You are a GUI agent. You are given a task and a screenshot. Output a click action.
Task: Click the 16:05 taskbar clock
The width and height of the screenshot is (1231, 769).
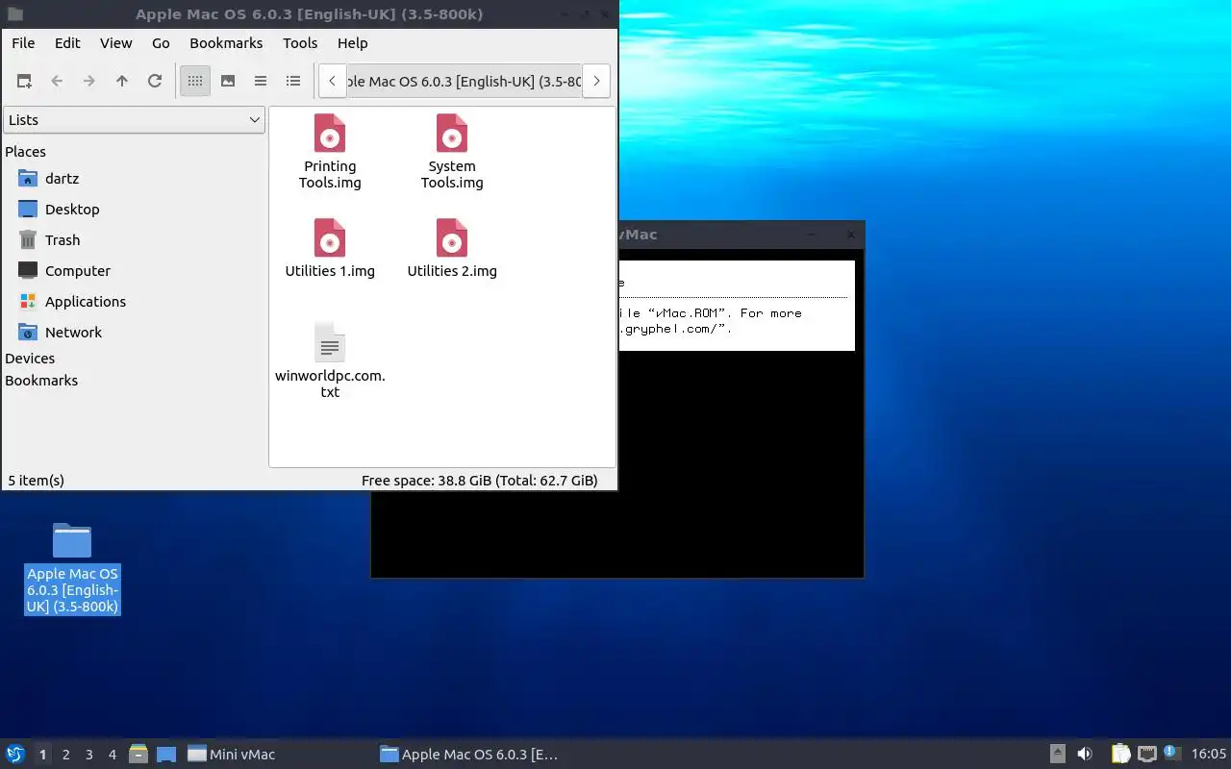[1209, 755]
